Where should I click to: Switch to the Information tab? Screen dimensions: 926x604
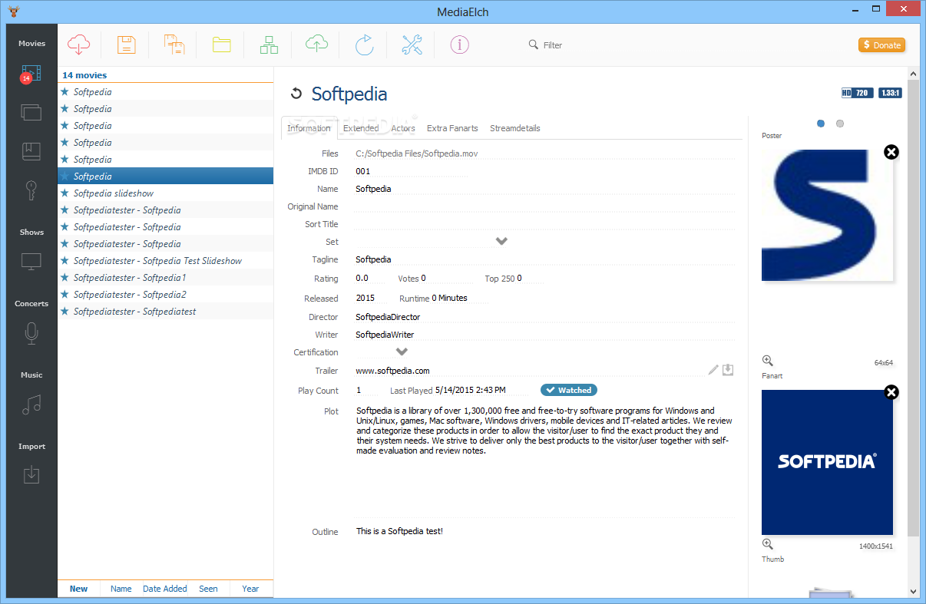pyautogui.click(x=309, y=128)
